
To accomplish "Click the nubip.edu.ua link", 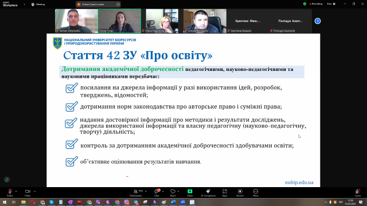I will pyautogui.click(x=299, y=183).
